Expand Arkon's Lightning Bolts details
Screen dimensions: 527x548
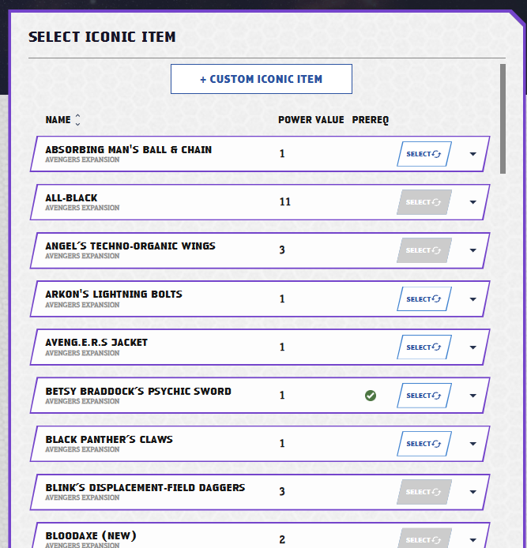[x=473, y=300]
